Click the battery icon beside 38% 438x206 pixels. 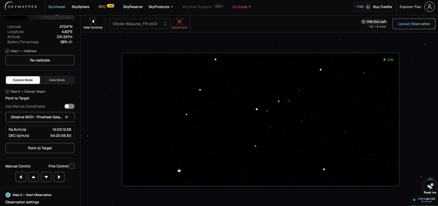pos(70,42)
